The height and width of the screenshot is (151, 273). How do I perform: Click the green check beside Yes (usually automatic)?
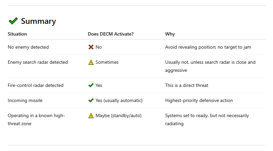[x=91, y=101]
